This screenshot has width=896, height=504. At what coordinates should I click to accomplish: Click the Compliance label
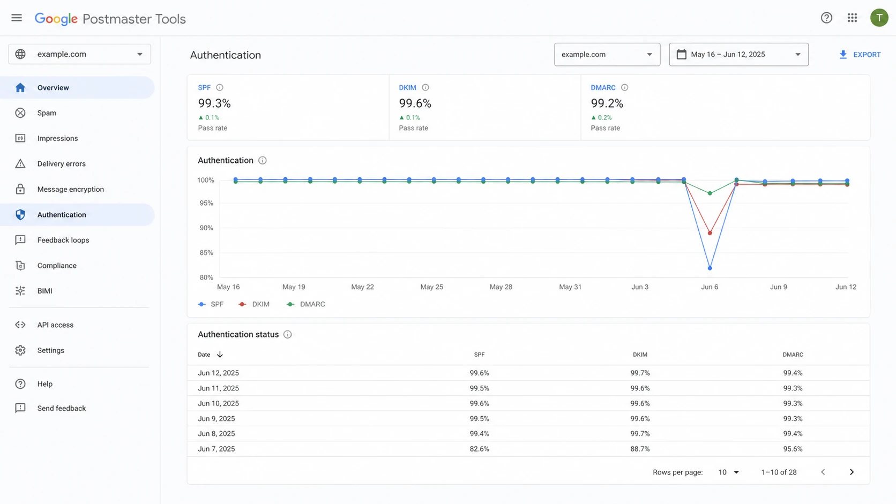(x=57, y=266)
